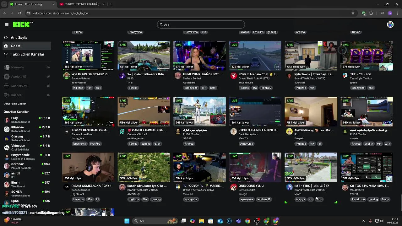Switch to 310.000TL YAYINCILARA BAĞIŞ tab
Screen dimensions: 402x226
click(82, 4)
